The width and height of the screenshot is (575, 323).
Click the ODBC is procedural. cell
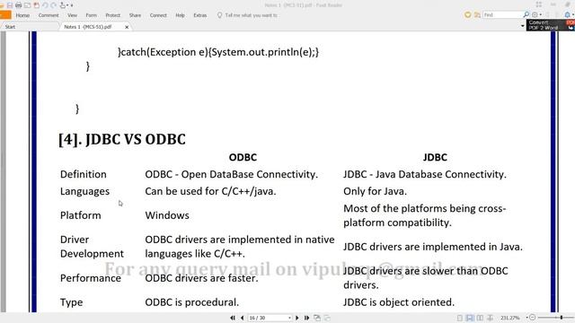point(191,302)
